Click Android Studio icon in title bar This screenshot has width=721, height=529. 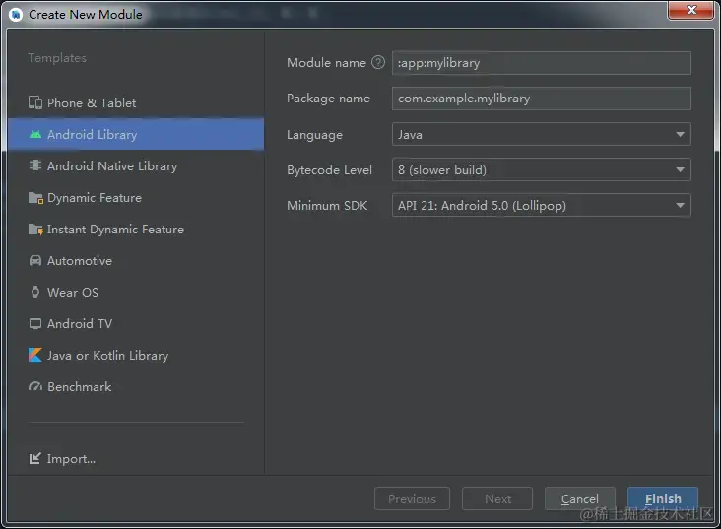click(16, 15)
